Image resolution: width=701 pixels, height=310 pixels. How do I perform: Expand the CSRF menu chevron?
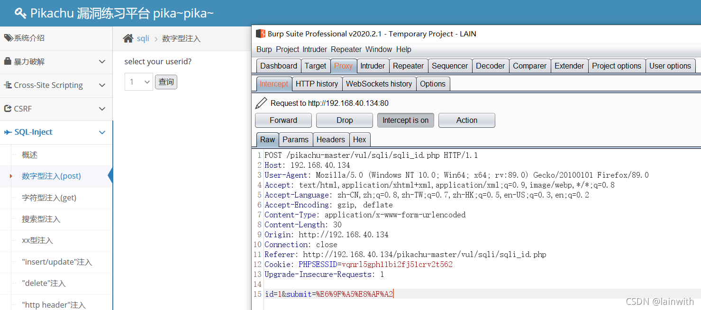point(102,109)
